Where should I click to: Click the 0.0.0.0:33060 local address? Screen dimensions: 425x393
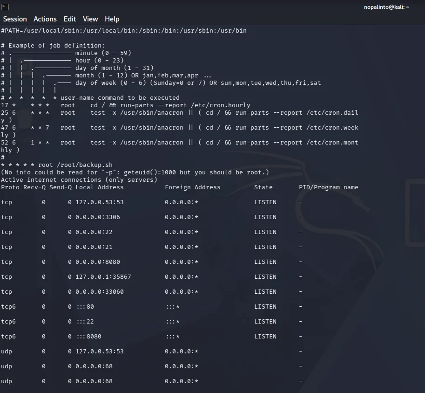[x=100, y=292]
